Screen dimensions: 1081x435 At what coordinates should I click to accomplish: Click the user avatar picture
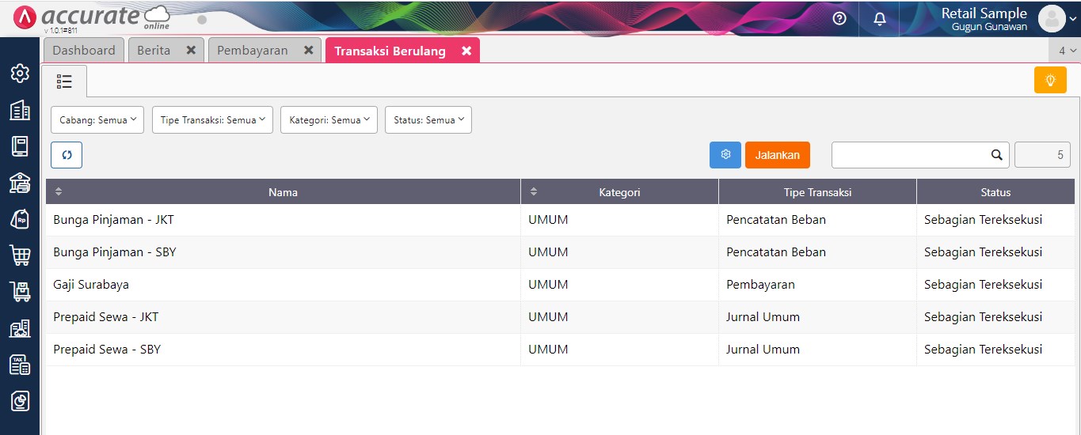pos(1052,18)
